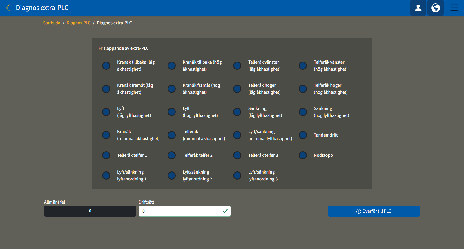Click the Driftsätt input field
Screen dimensions: 464x249
pyautogui.click(x=185, y=211)
